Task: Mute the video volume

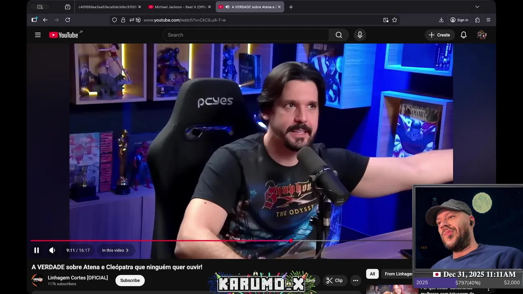Action: click(x=52, y=250)
